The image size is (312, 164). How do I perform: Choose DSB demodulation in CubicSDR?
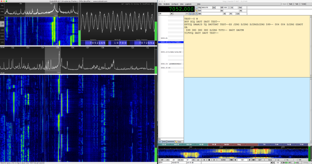tap(2, 36)
